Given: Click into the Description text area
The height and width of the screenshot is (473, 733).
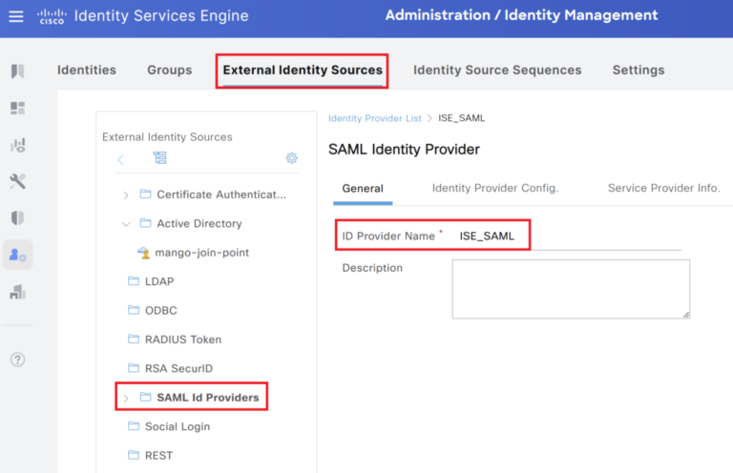Looking at the screenshot, I should pos(571,290).
